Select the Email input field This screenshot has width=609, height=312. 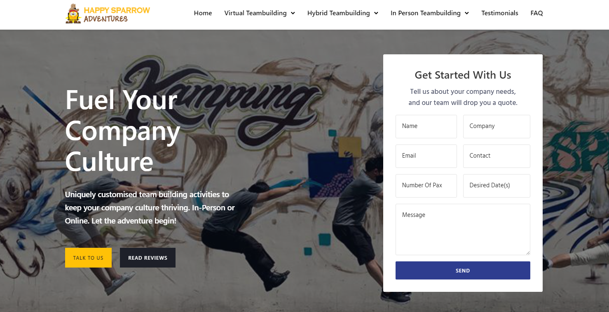[426, 156]
